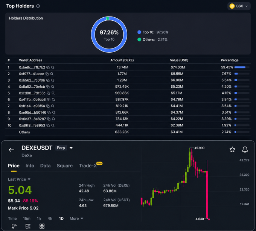The width and height of the screenshot is (256, 231).
Task: Search wallet address 0xb562...7c0f0b
Action: 53,80
